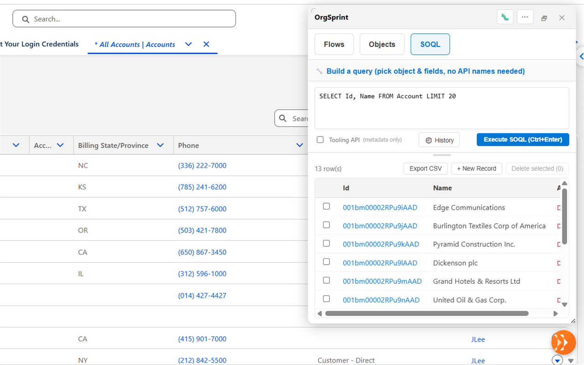The width and height of the screenshot is (584, 365).
Task: Select the SOQL tab
Action: point(430,44)
